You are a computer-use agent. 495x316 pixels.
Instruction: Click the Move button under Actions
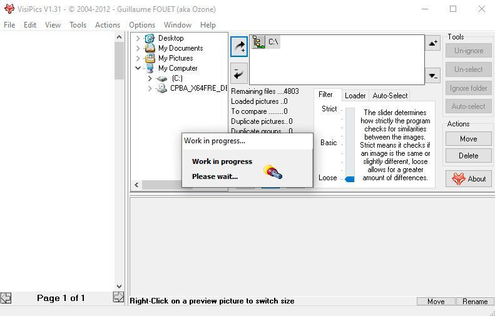click(469, 139)
